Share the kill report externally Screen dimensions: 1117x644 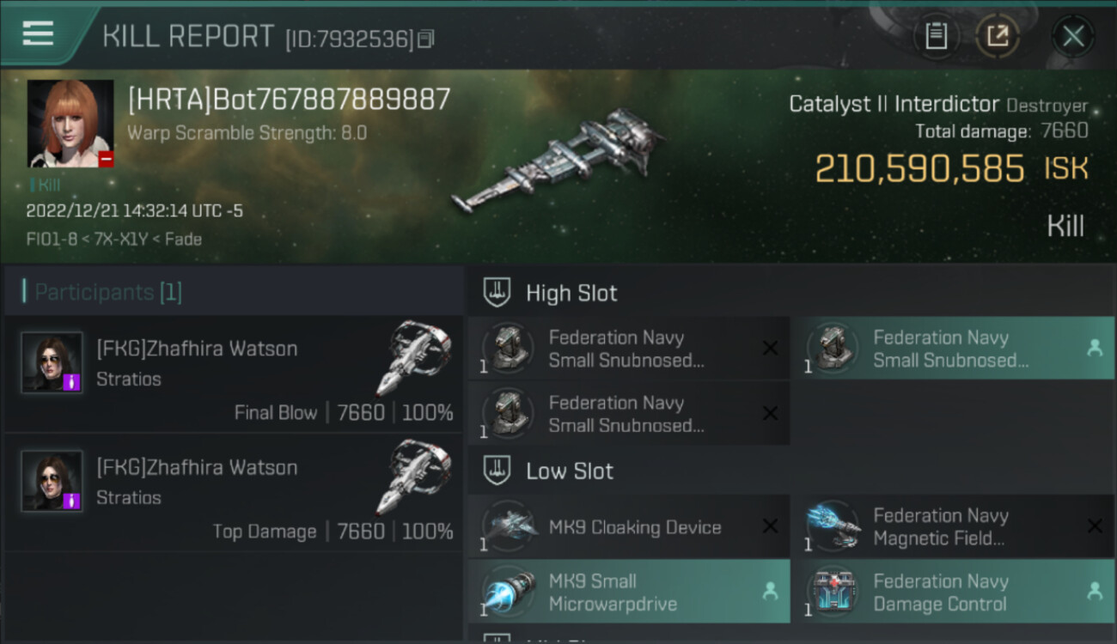(x=998, y=36)
